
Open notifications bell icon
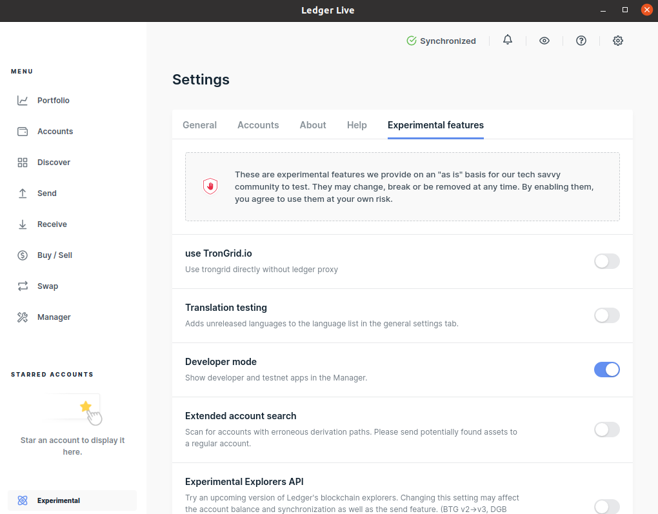(x=508, y=41)
